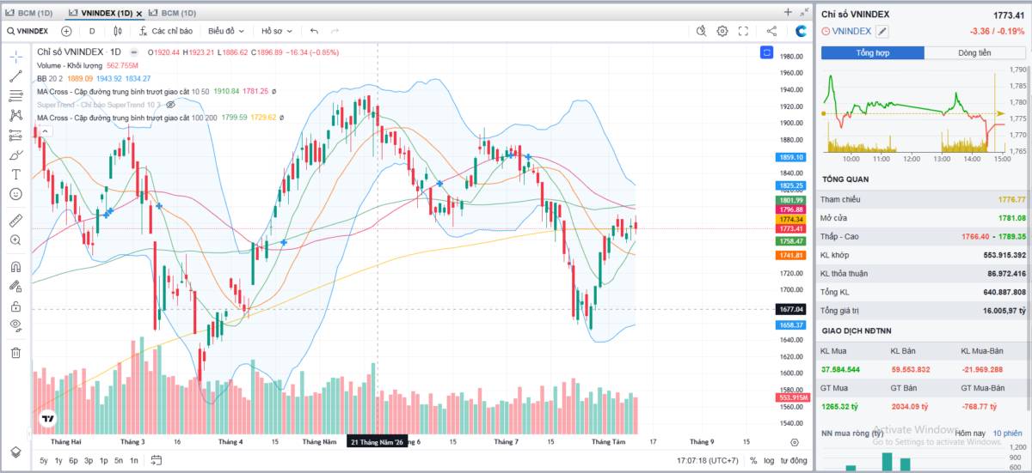1032x473 pixels.
Task: Select 10 phiên net-buy period
Action: click(x=1008, y=433)
